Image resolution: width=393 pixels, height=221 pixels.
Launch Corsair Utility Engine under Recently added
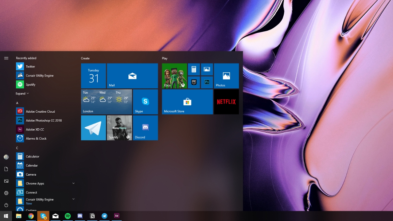pos(45,76)
